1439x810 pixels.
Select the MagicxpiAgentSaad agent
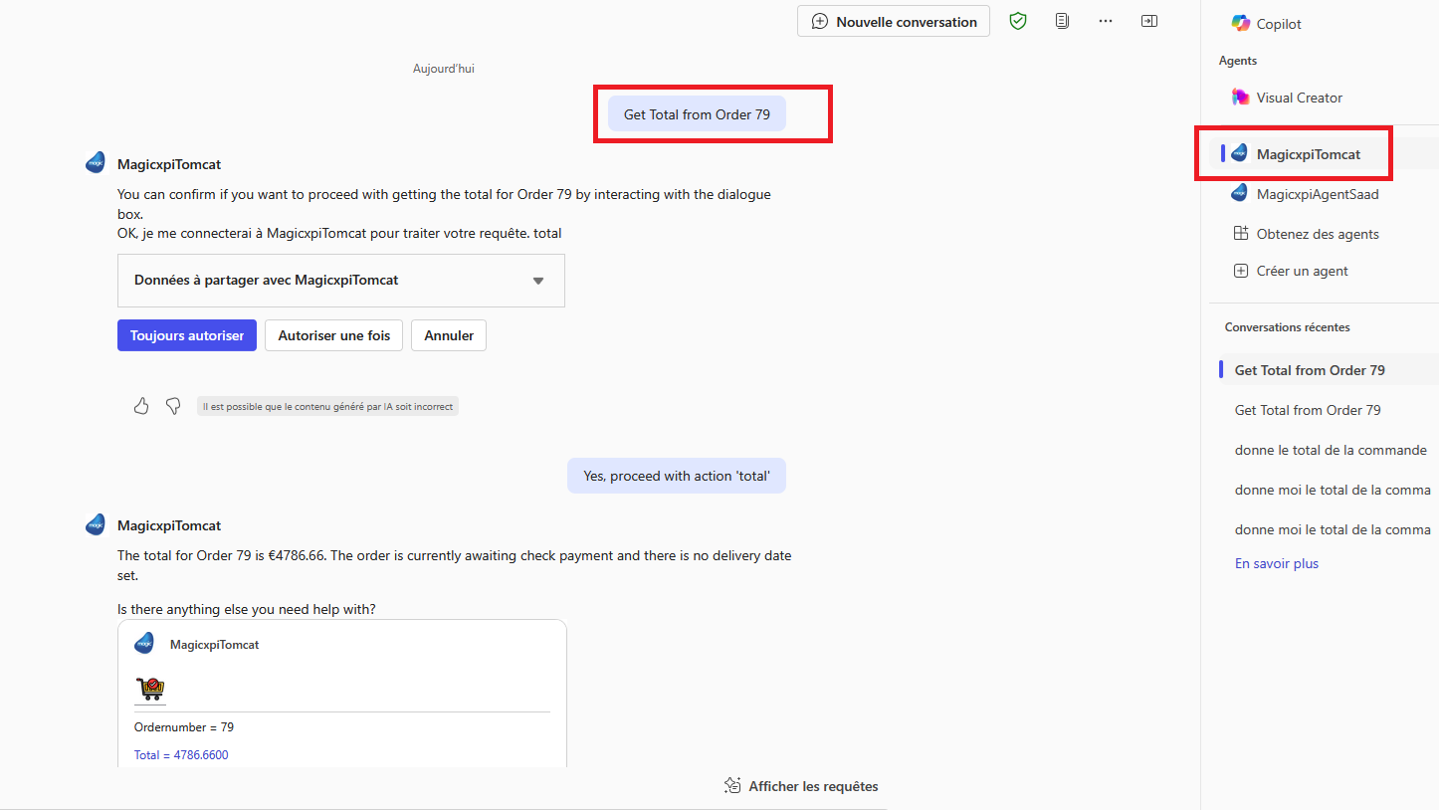pyautogui.click(x=1305, y=194)
